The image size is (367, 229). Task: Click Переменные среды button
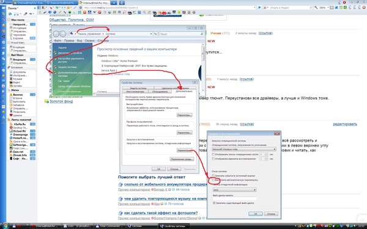pos(182,159)
